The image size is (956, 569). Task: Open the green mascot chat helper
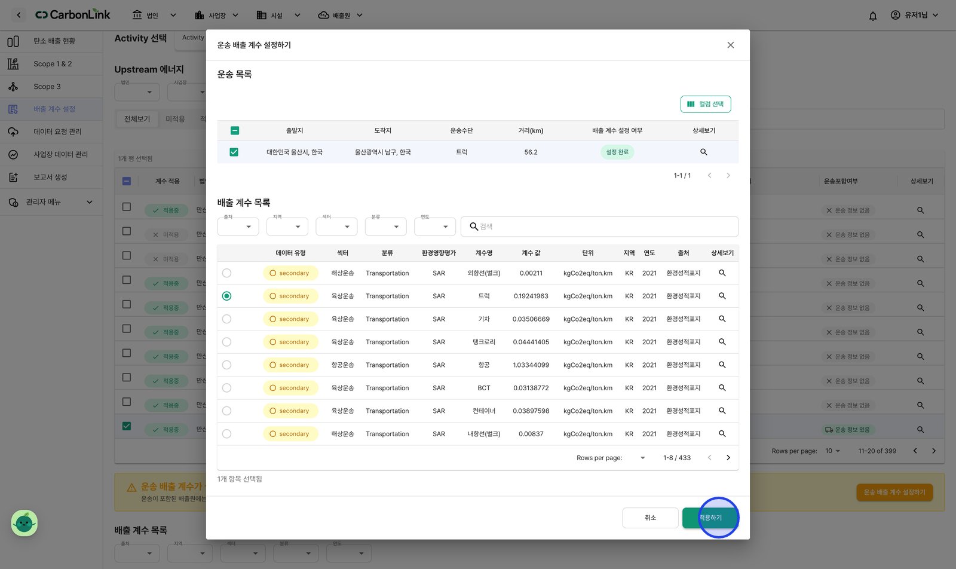coord(24,523)
